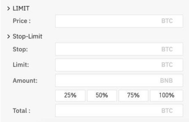Expand the LIMIT section chevron
This screenshot has height=122, width=189.
point(8,9)
